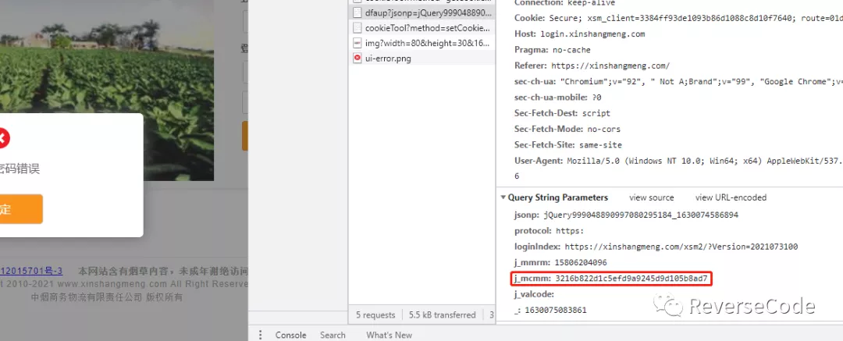The height and width of the screenshot is (341, 843).
Task: Click the image file icon beside img?width=80
Action: [x=357, y=43]
